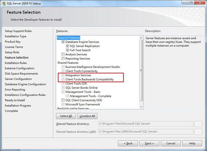Click the Select All button
The width and height of the screenshot is (207, 151).
[x=66, y=116]
